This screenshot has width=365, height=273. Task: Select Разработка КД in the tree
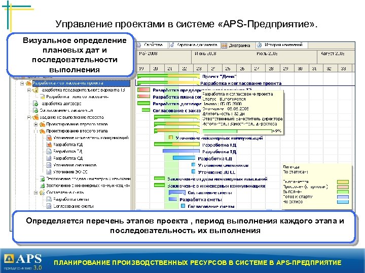tap(68, 145)
